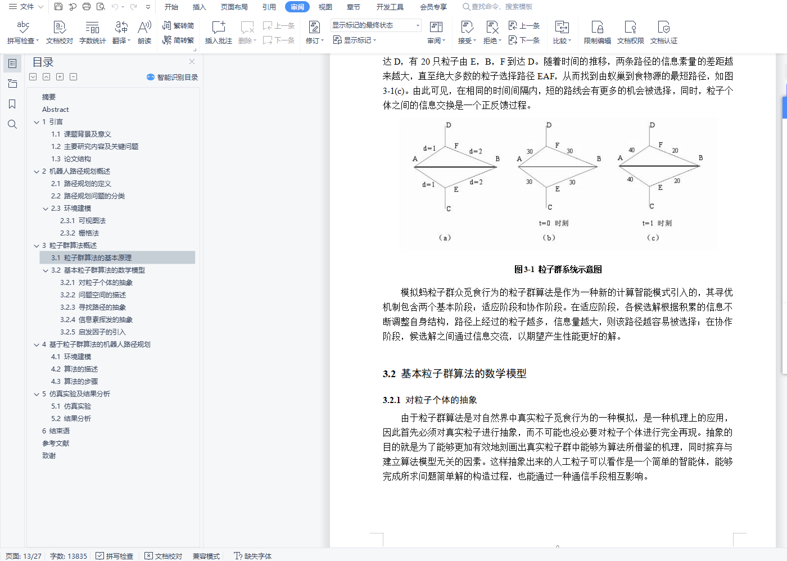Image resolution: width=787 pixels, height=561 pixels.
Task: Switch to the 开始 ribbon tab
Action: [171, 7]
